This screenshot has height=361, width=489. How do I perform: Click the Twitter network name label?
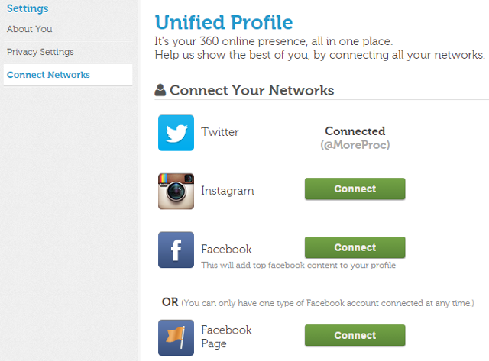(x=220, y=132)
